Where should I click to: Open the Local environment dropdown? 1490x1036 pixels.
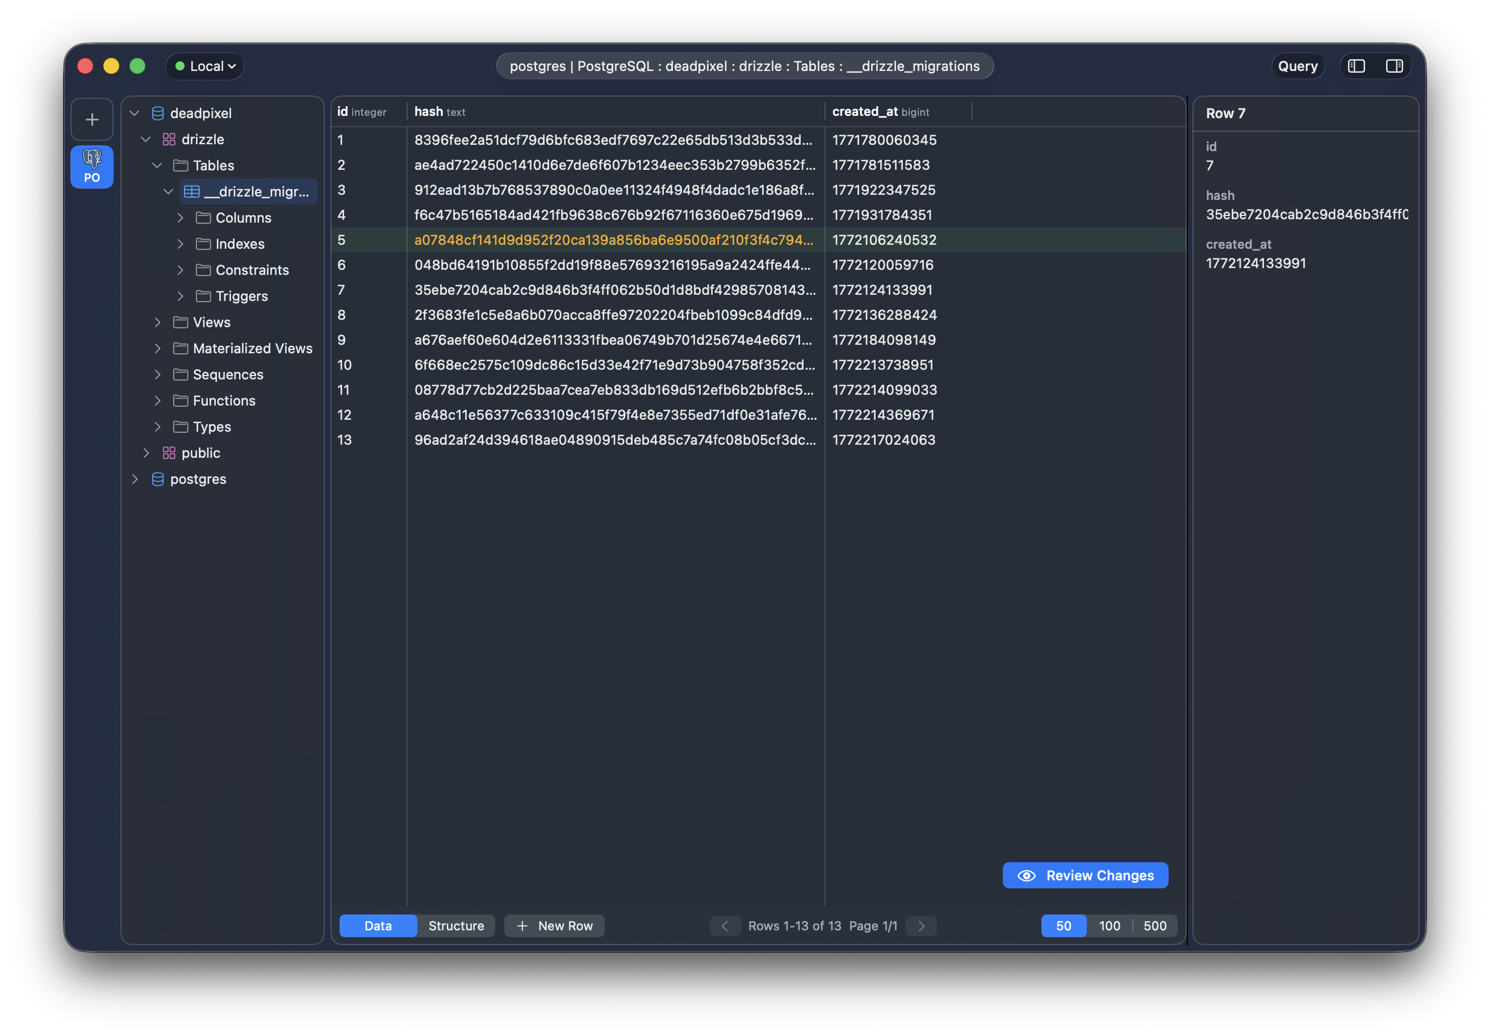[x=205, y=66]
